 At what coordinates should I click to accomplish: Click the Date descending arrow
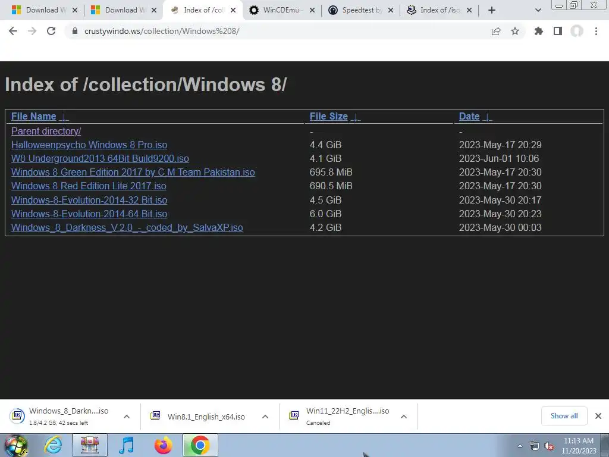coord(487,117)
